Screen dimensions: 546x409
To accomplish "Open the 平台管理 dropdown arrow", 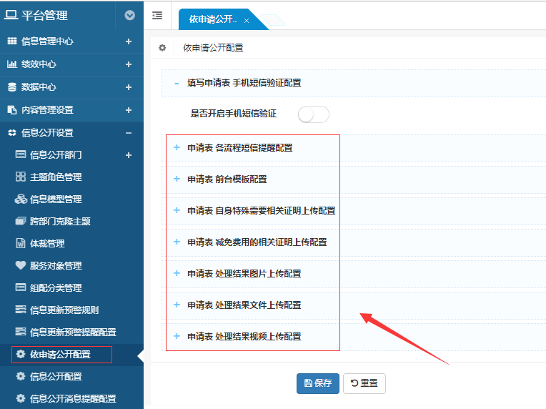I will coord(129,15).
